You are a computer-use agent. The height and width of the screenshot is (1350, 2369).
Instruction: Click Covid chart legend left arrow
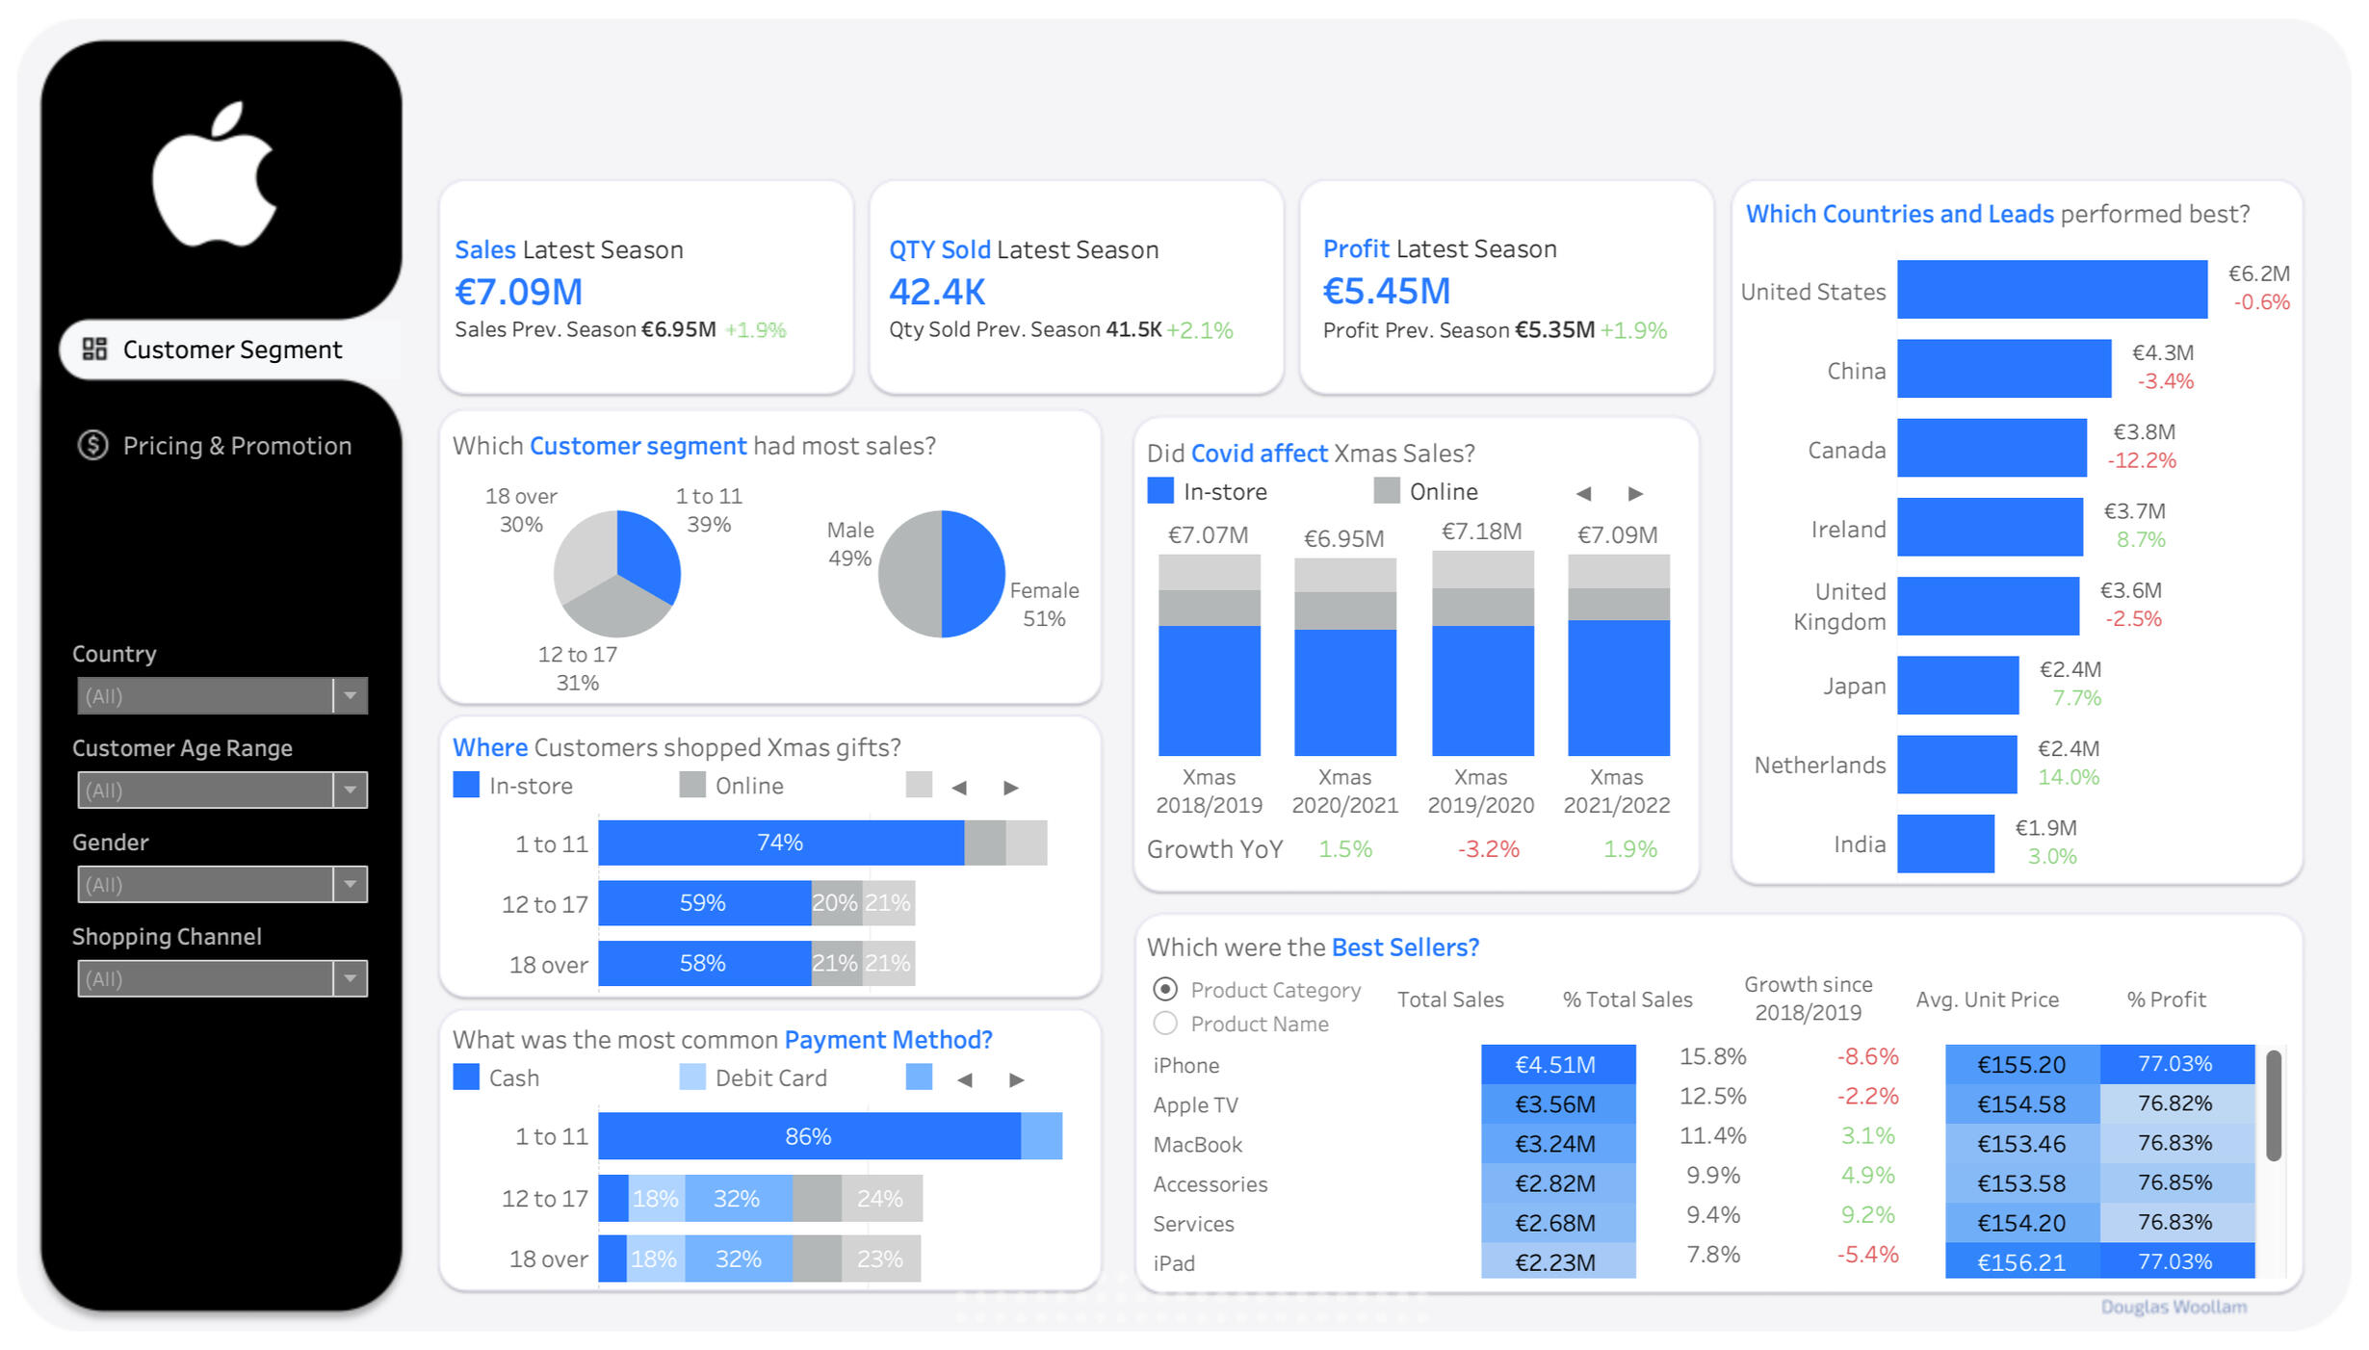1583,494
